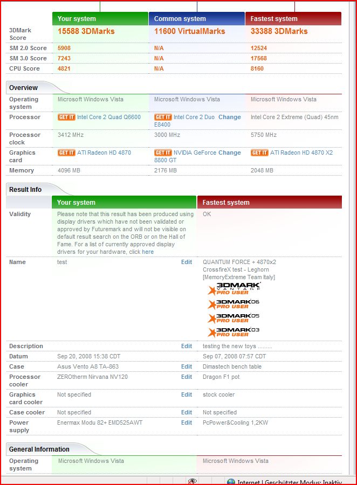Screen dimensions: 357x485
Task: Click the date 'Sep 20, 2008 15:38 CDT'
Action: coord(89,356)
